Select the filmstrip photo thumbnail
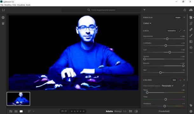 pos(18,99)
